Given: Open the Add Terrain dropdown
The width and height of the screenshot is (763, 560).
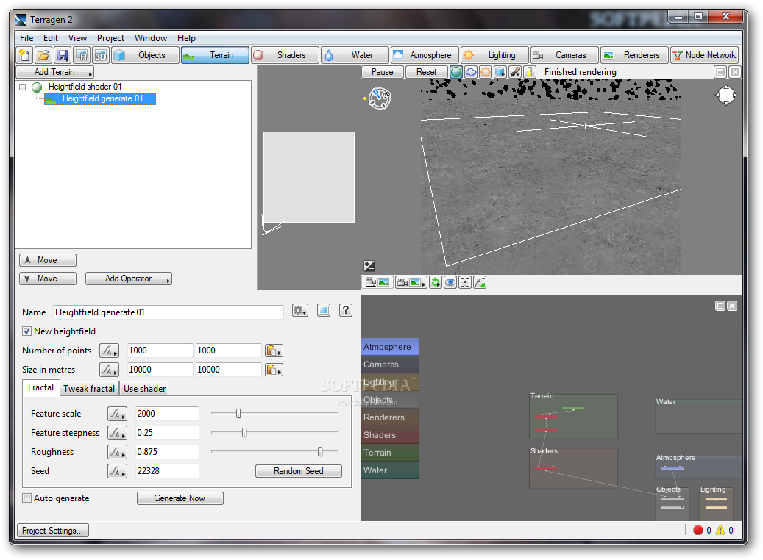Looking at the screenshot, I should [55, 73].
